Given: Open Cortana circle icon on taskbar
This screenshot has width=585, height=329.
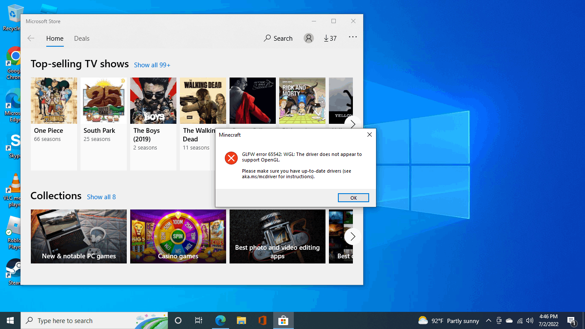Looking at the screenshot, I should 178,320.
